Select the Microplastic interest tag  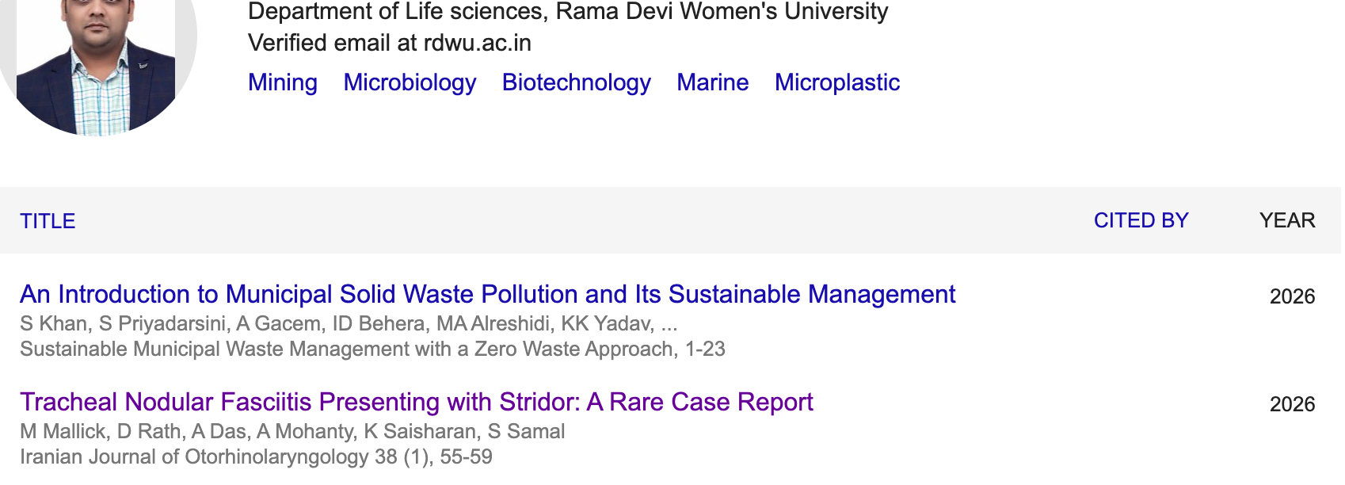[x=836, y=82]
